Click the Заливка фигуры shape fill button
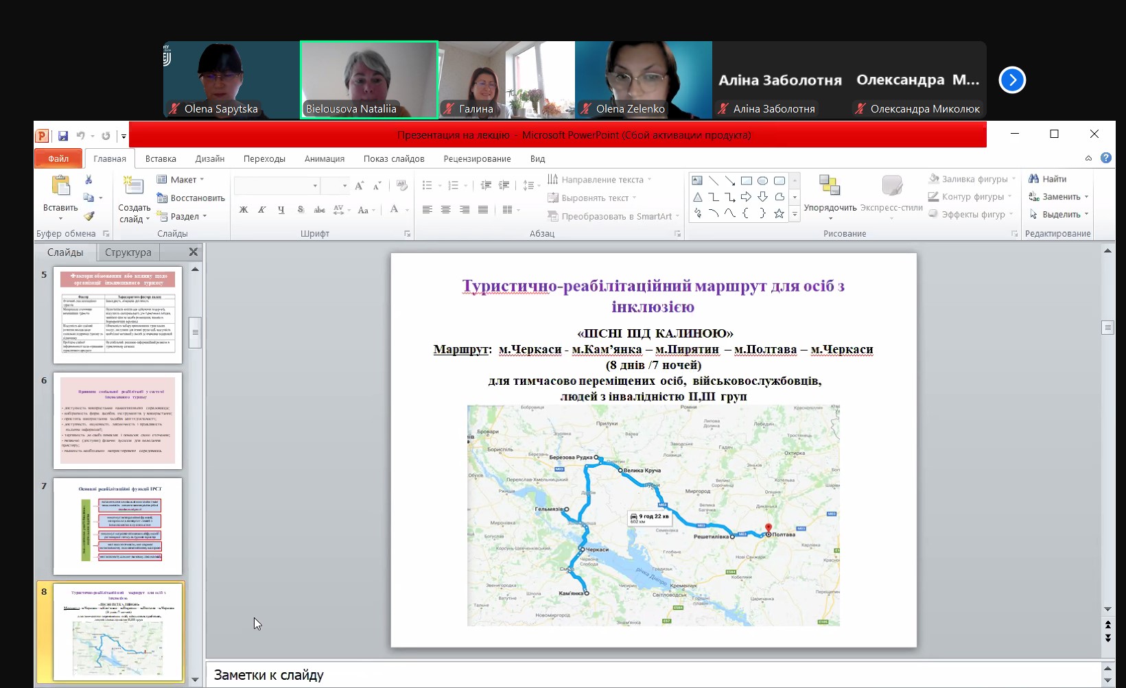 [x=972, y=179]
